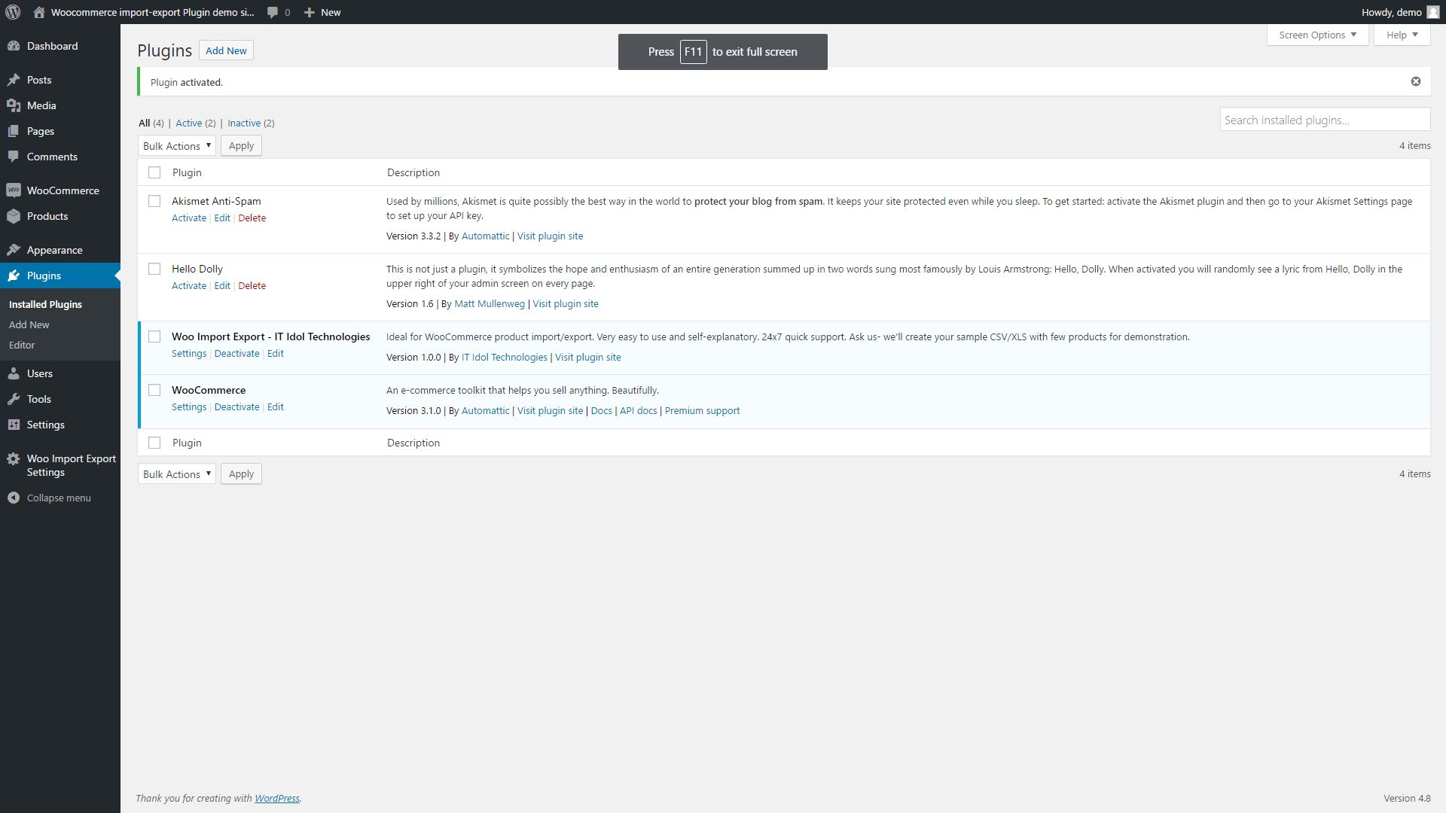The height and width of the screenshot is (813, 1446).
Task: Click the Posts pushpin icon
Action: (x=14, y=80)
